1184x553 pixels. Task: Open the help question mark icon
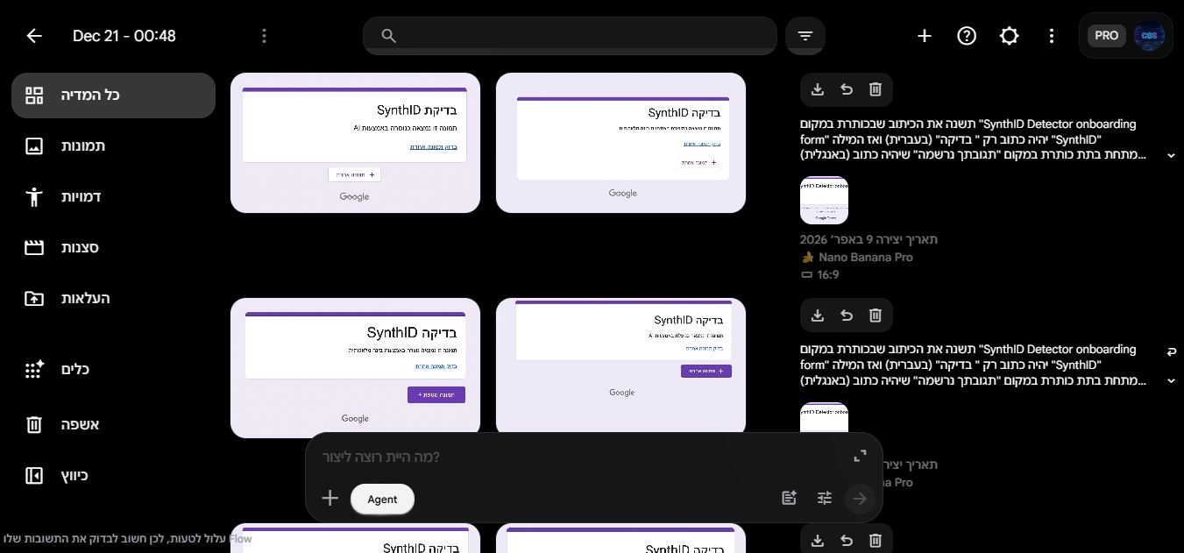tap(967, 36)
